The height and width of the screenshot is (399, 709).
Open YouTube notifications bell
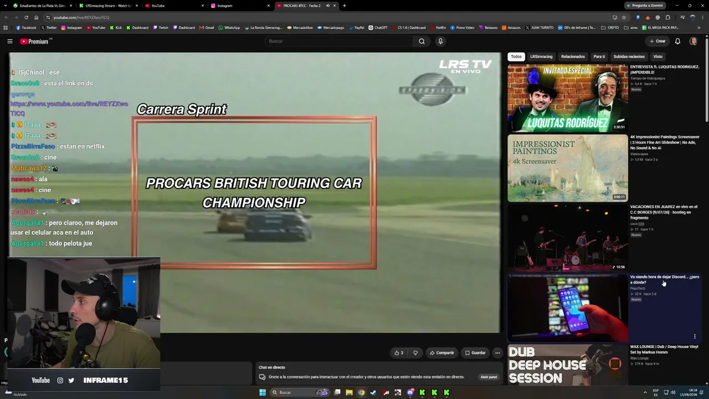pyautogui.click(x=677, y=41)
